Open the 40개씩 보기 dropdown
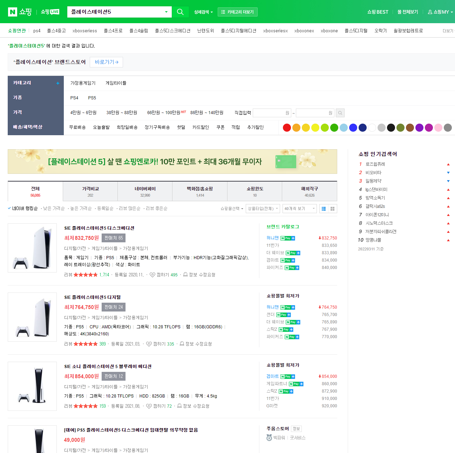455x453 pixels. (x=299, y=209)
